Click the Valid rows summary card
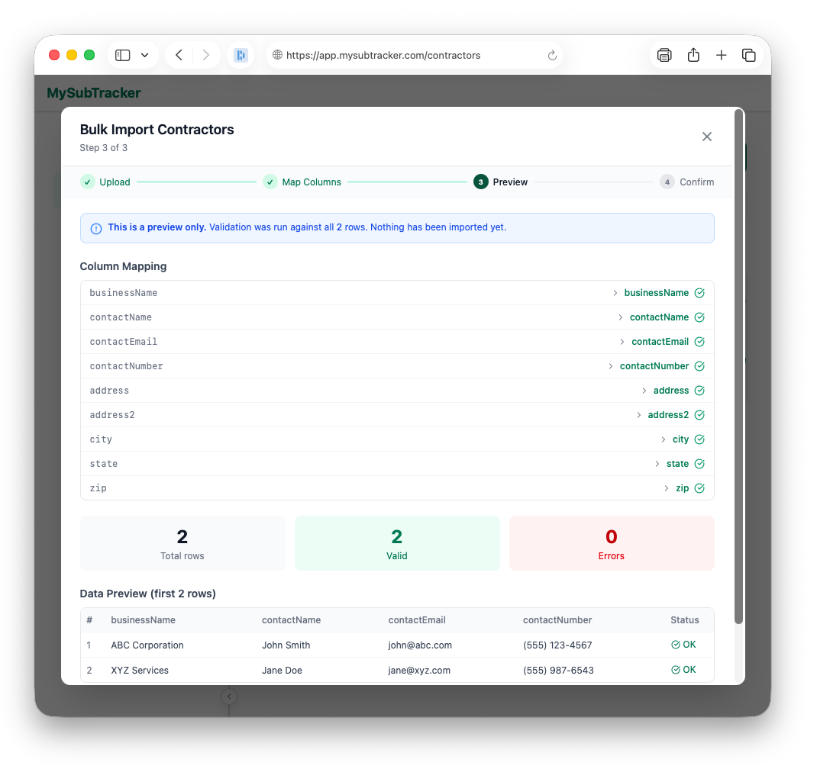The width and height of the screenshot is (817, 769). point(397,543)
